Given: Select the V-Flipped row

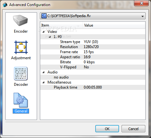Looking at the screenshot, I should click(x=93, y=67).
